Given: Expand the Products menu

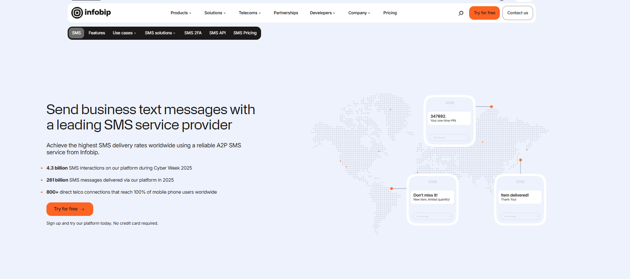Looking at the screenshot, I should click(x=181, y=13).
